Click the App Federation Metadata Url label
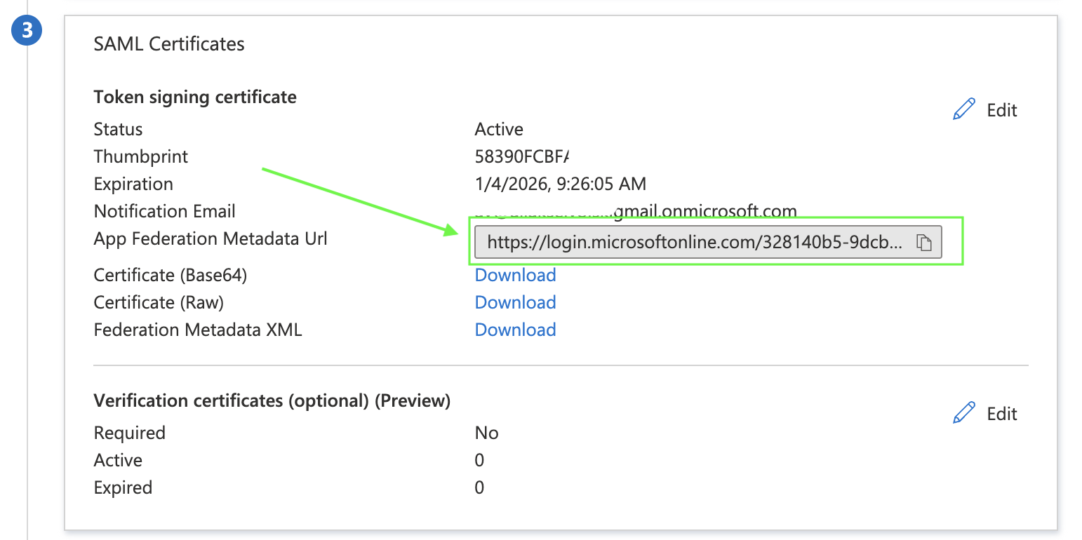 (211, 238)
